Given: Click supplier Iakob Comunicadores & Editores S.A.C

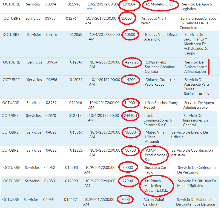Looking at the screenshot, I should pyautogui.click(x=158, y=120).
